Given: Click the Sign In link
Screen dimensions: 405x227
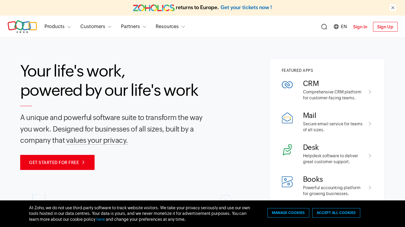Looking at the screenshot, I should point(360,27).
